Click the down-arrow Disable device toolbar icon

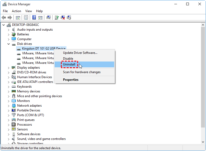tap(69, 17)
